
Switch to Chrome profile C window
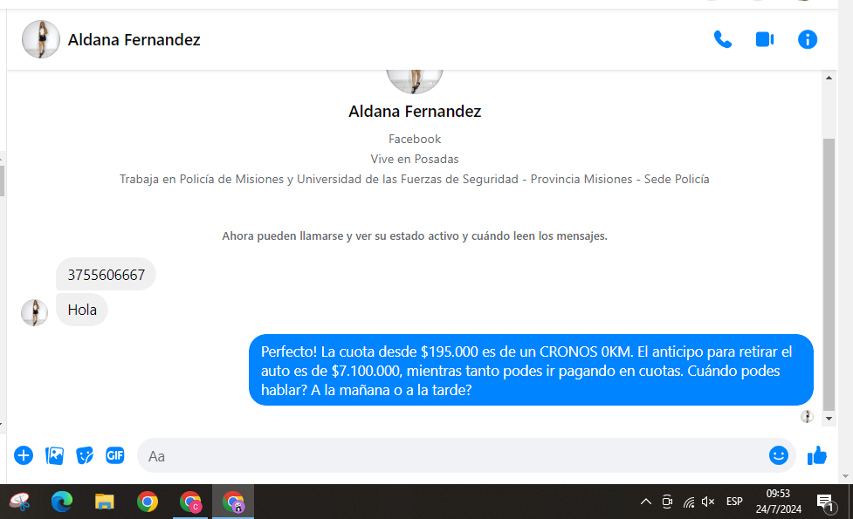click(190, 502)
